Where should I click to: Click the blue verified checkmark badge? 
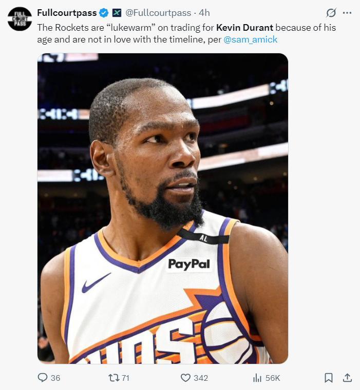[104, 13]
